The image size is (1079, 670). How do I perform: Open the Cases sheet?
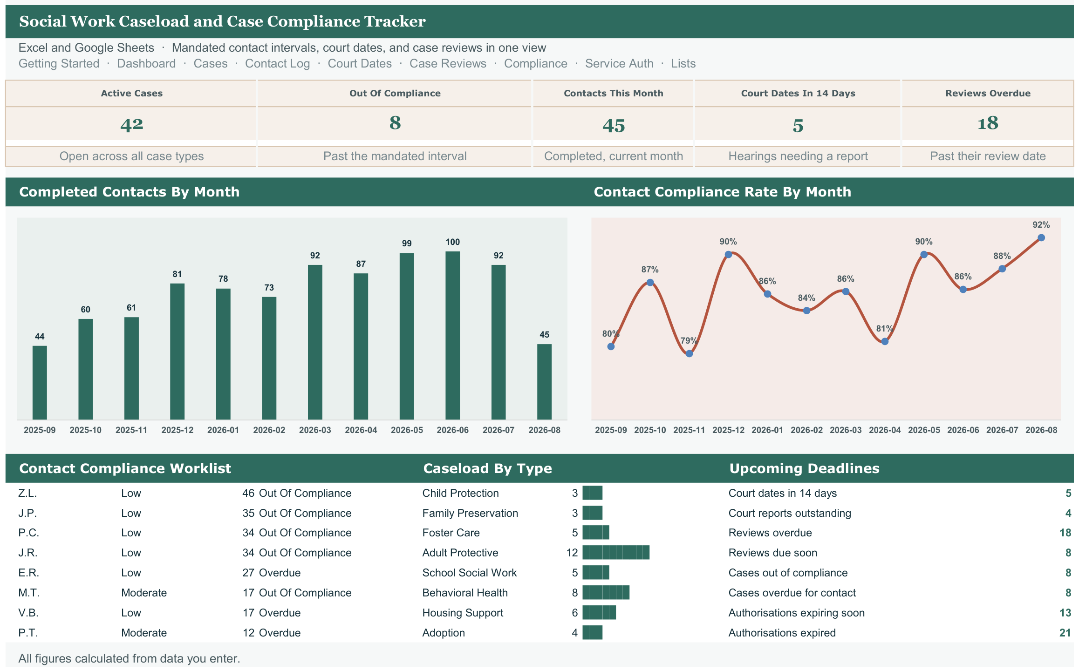(211, 63)
